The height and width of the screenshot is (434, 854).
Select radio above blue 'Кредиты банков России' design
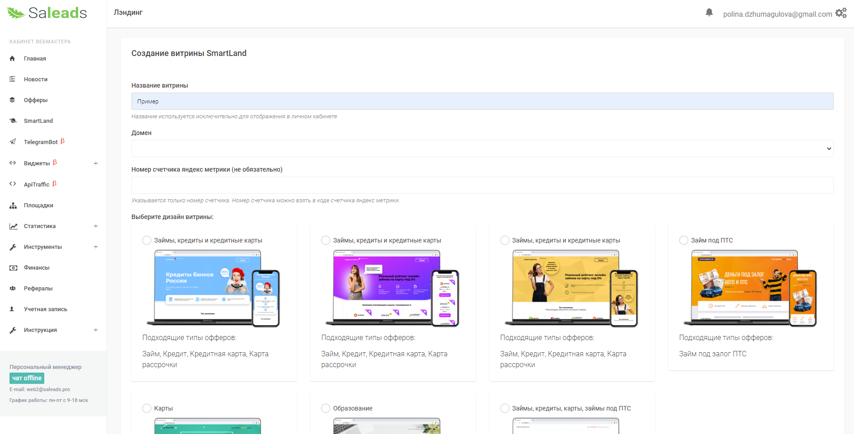tap(147, 240)
